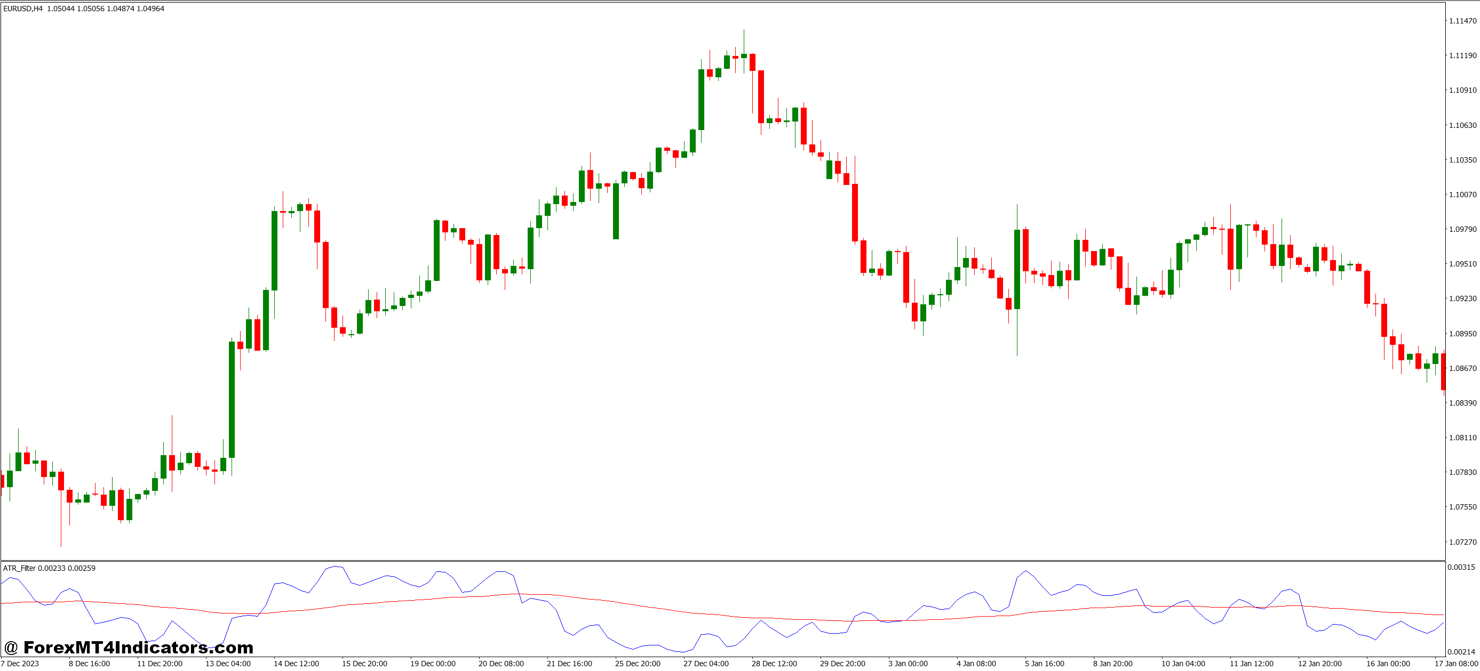Select the 14 Dec 12:00 time label
Viewport: 1480px width, 671px height.
click(296, 664)
